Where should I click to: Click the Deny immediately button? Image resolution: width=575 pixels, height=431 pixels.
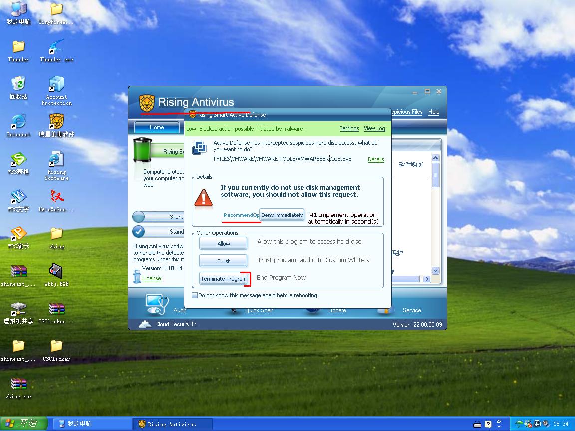[x=282, y=215]
